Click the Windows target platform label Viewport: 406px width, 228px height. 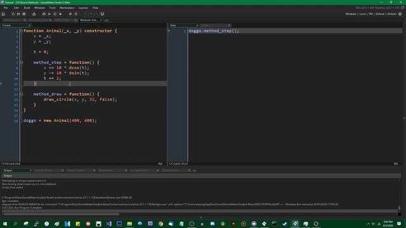(x=351, y=14)
